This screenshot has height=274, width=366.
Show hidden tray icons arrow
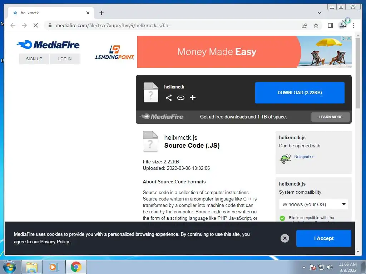(304, 267)
